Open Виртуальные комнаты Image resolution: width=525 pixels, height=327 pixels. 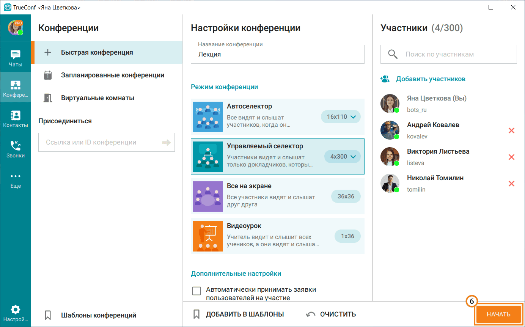click(x=107, y=98)
